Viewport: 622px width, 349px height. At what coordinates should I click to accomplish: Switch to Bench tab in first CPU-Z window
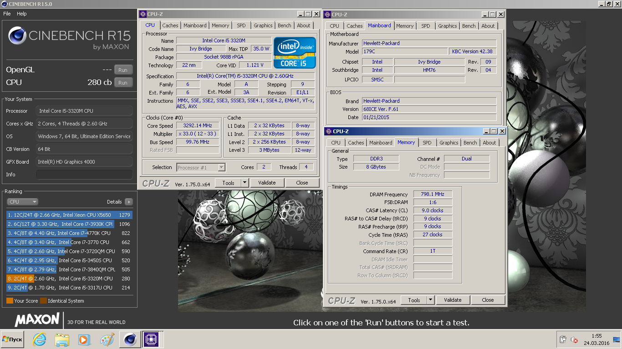point(285,26)
